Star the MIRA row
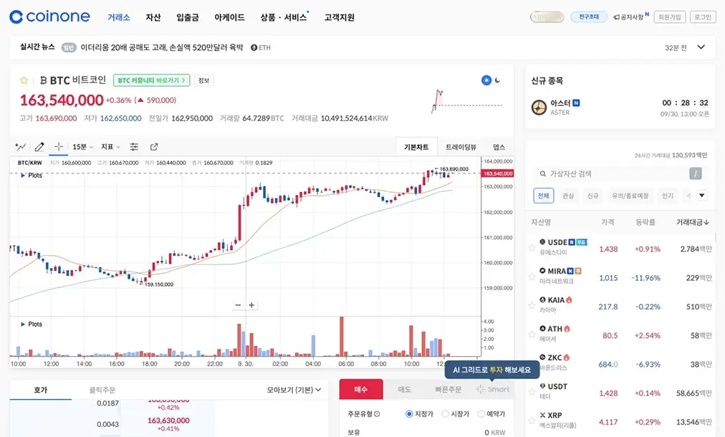Image resolution: width=725 pixels, height=437 pixels. click(x=532, y=277)
